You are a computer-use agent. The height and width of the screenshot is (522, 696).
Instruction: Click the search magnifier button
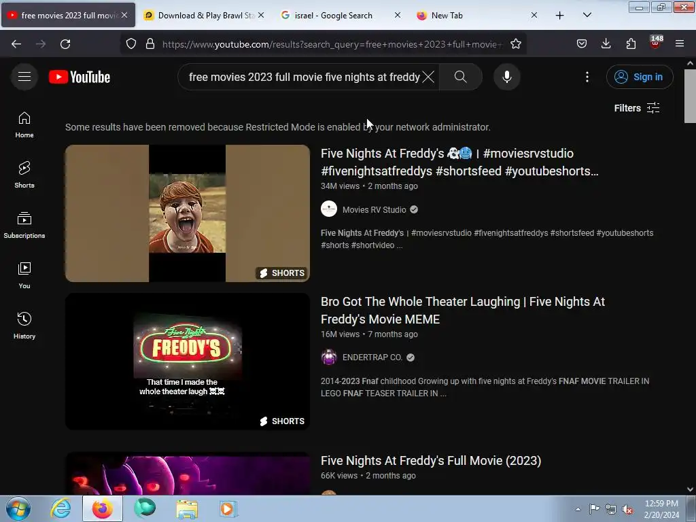[460, 77]
